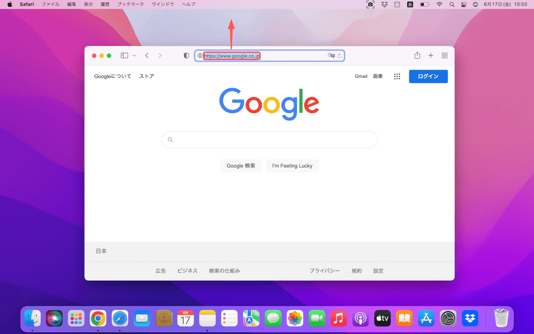Viewport: 534px width, 334px height.
Task: Toggle the Safari sidebar button
Action: [x=124, y=56]
